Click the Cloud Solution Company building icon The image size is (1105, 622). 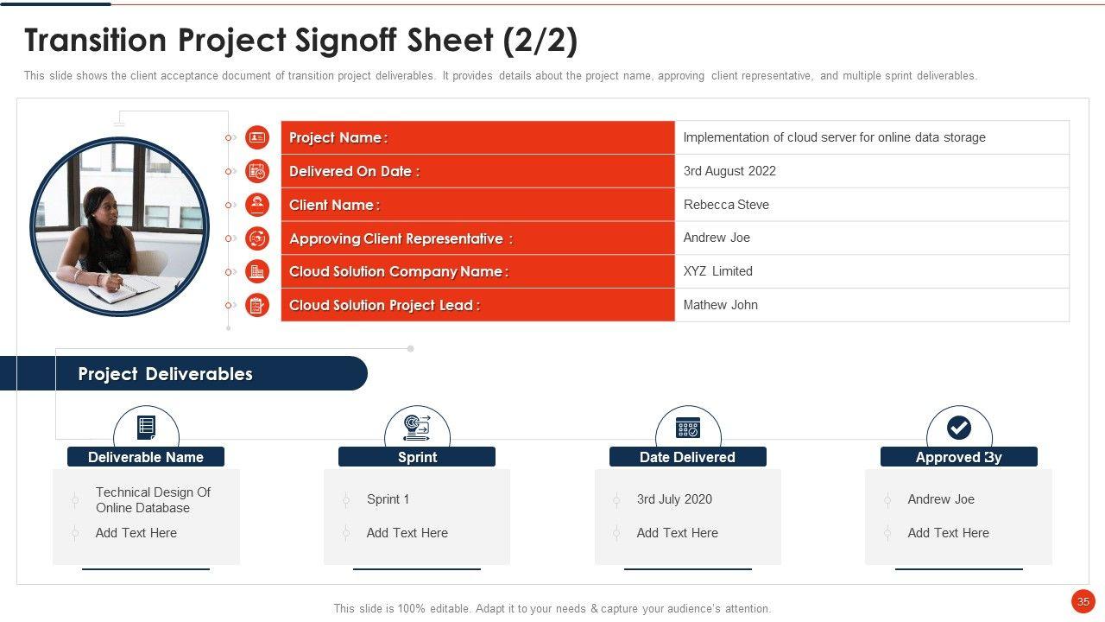pyautogui.click(x=257, y=271)
